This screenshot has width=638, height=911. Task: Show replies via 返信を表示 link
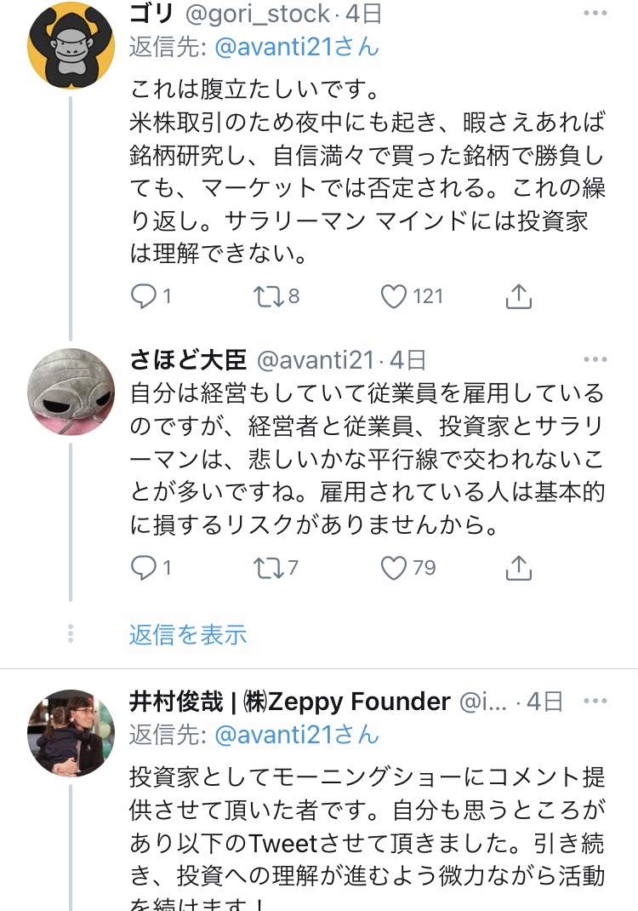click(x=188, y=634)
